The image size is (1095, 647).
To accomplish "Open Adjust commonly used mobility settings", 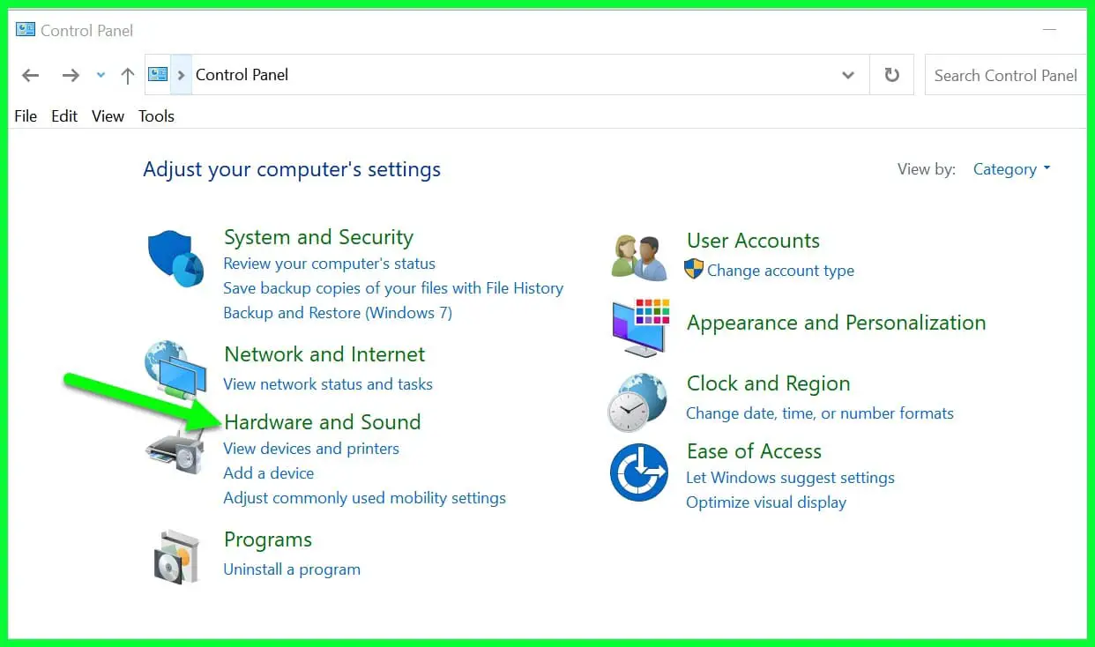I will click(365, 498).
